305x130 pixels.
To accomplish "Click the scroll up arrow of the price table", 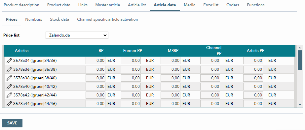I will (x=300, y=48).
